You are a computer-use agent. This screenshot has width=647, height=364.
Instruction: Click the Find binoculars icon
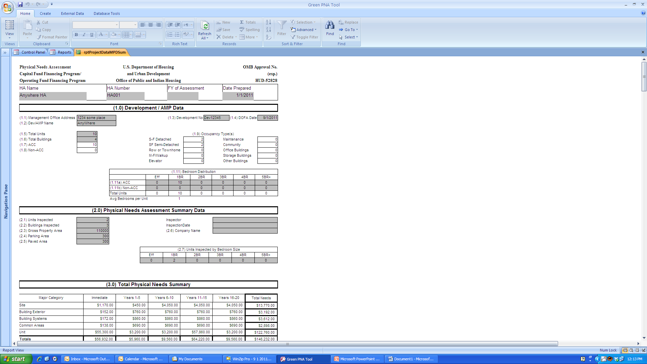click(330, 25)
